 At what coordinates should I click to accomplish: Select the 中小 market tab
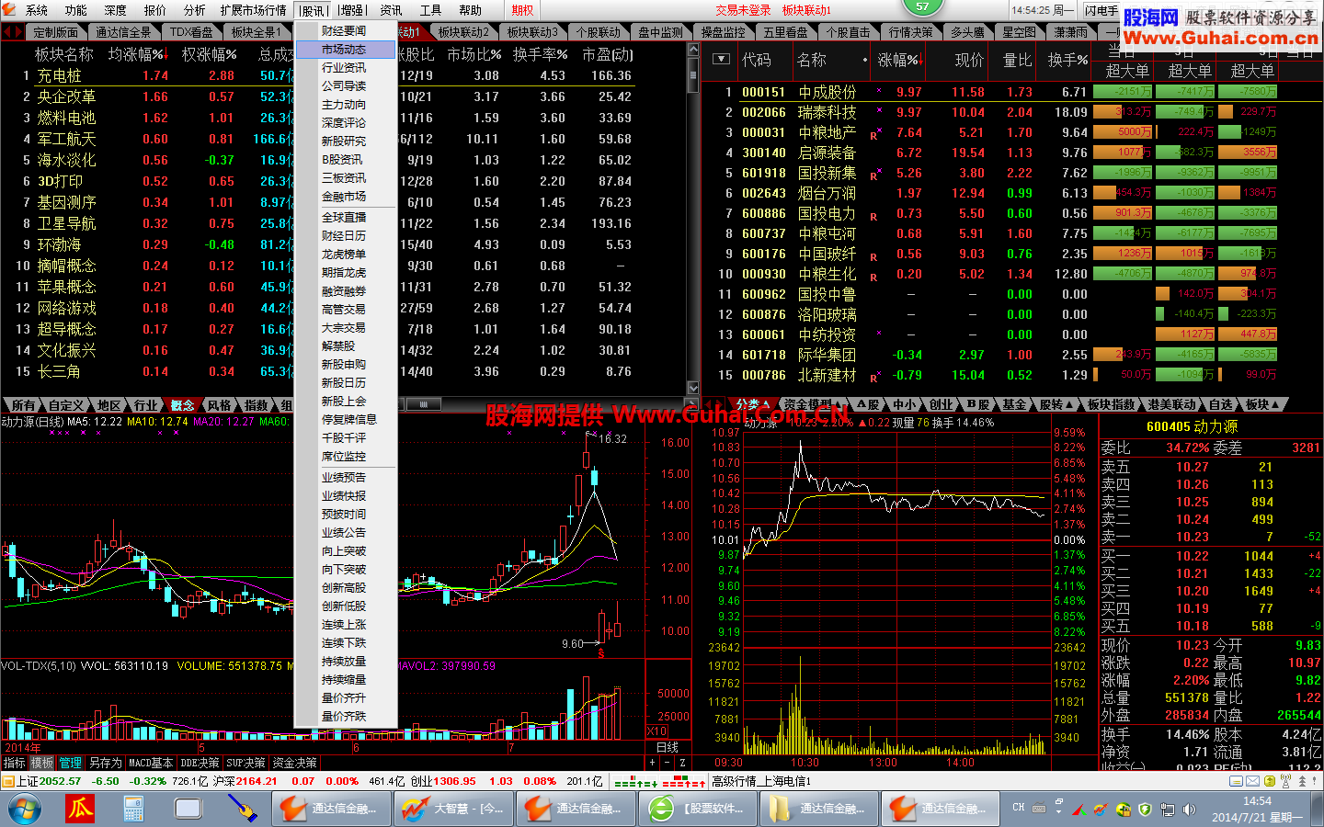[904, 404]
